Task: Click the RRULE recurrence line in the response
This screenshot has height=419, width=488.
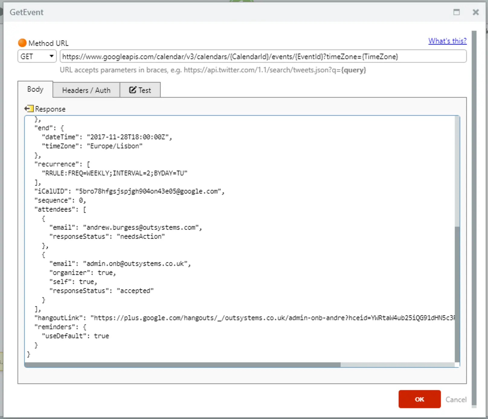Action: [x=115, y=173]
